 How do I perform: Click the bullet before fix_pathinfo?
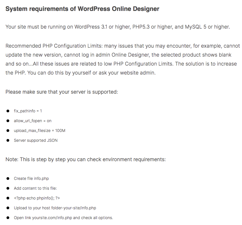8,111
